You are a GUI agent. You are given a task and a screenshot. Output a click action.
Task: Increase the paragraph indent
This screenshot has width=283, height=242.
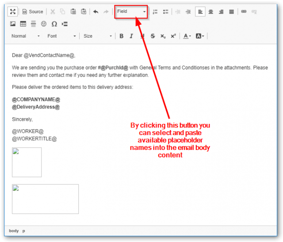188,12
